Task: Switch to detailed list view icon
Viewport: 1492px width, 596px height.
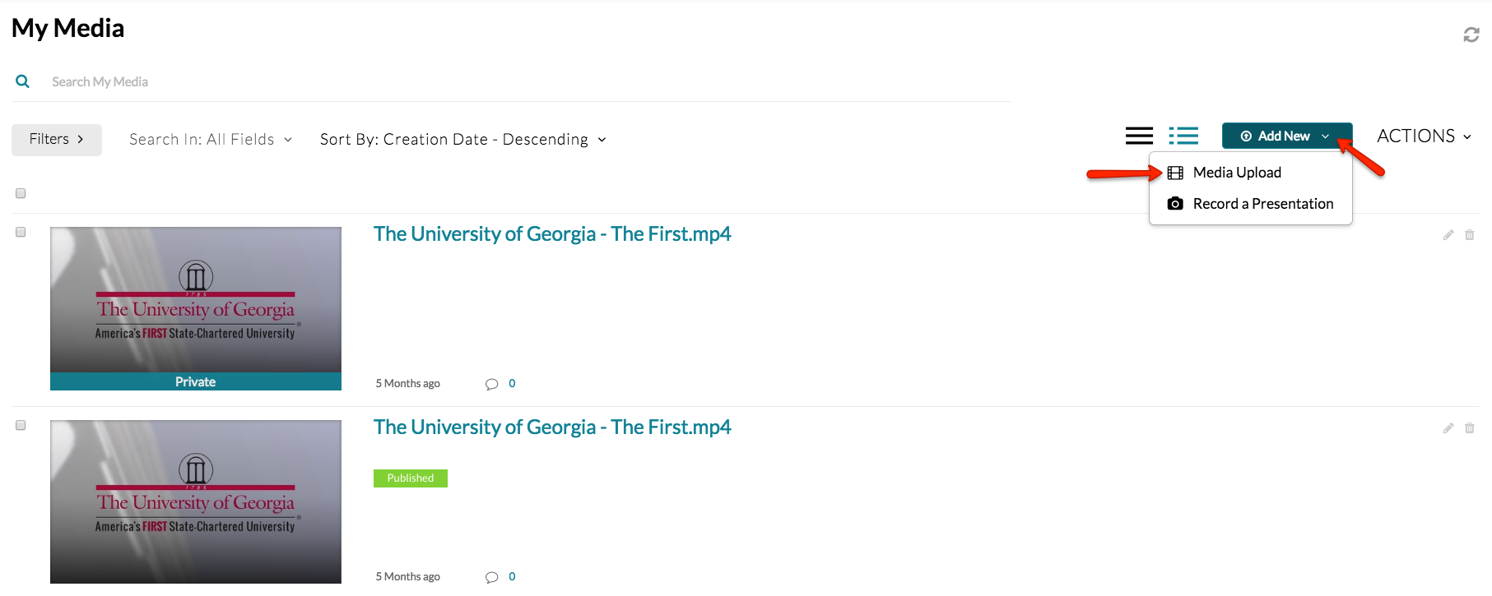Action: [x=1183, y=136]
